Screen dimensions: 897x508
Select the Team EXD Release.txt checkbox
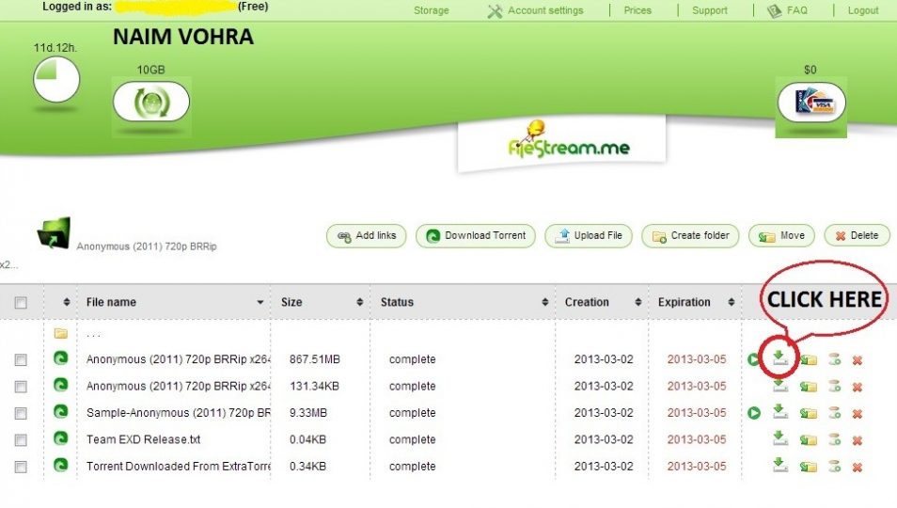point(21,440)
